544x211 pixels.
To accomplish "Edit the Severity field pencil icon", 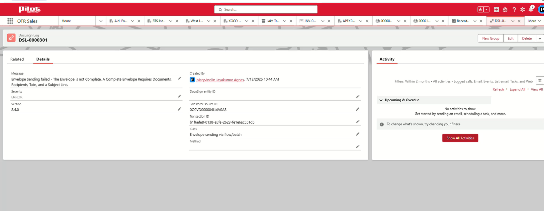I will pos(179,97).
